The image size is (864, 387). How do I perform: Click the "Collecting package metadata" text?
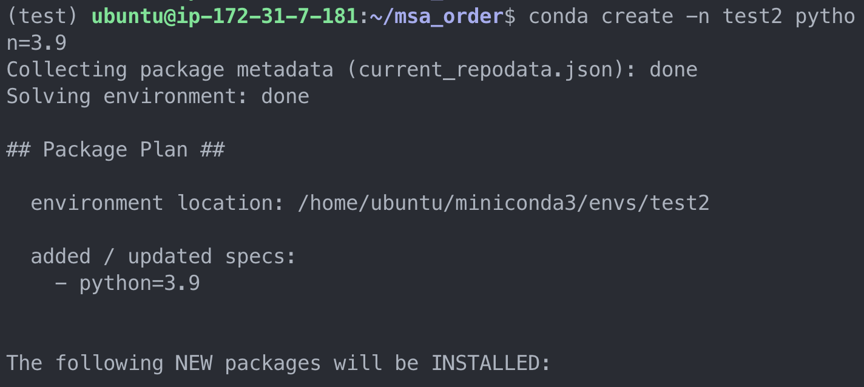[x=170, y=70]
